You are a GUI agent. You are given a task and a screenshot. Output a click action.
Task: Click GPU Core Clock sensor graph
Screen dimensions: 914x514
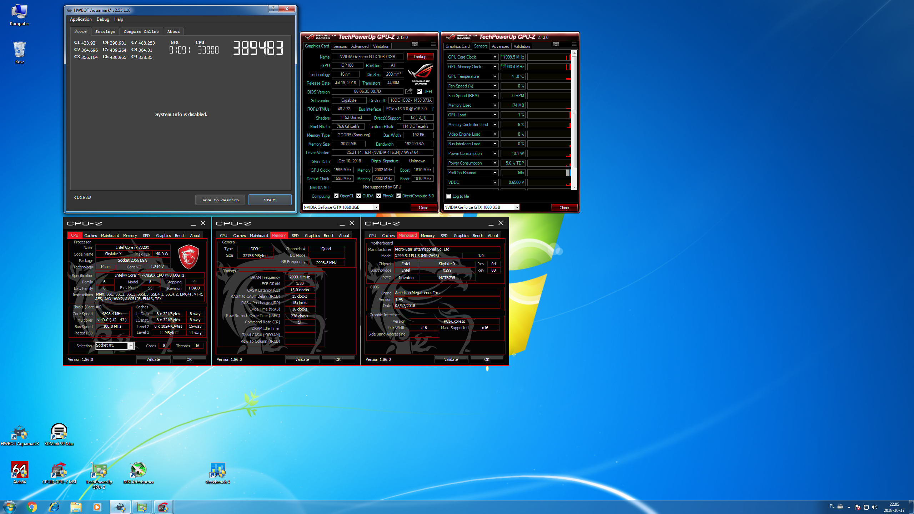549,57
